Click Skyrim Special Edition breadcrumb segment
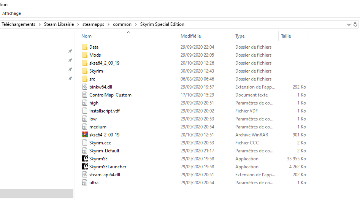The width and height of the screenshot is (360, 201). click(162, 24)
